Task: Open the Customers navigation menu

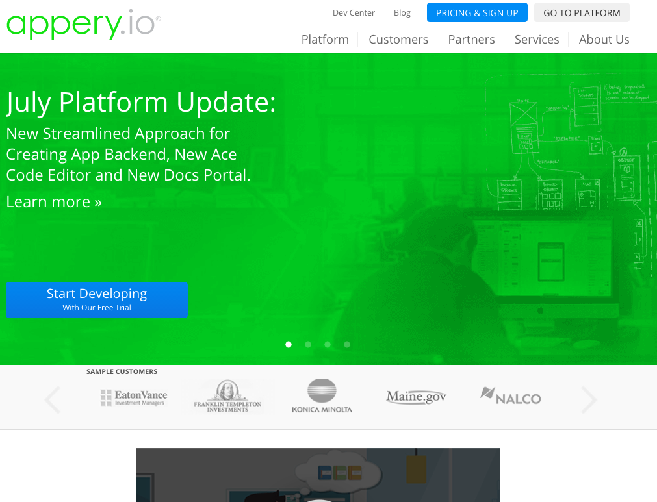Action: tap(398, 40)
